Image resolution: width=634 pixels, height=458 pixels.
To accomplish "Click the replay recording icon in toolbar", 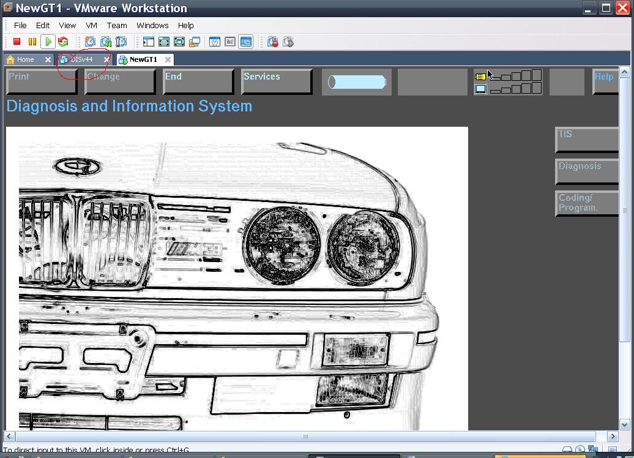I will (288, 41).
